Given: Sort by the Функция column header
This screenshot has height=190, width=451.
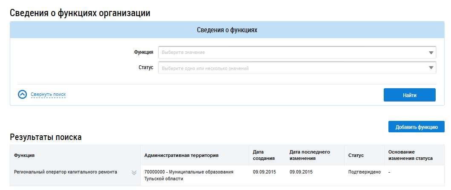Looking at the screenshot, I should point(24,156).
